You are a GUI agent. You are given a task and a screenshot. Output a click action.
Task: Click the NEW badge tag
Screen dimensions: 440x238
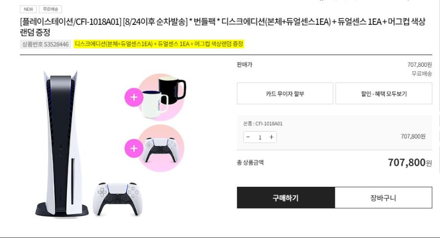[28, 9]
